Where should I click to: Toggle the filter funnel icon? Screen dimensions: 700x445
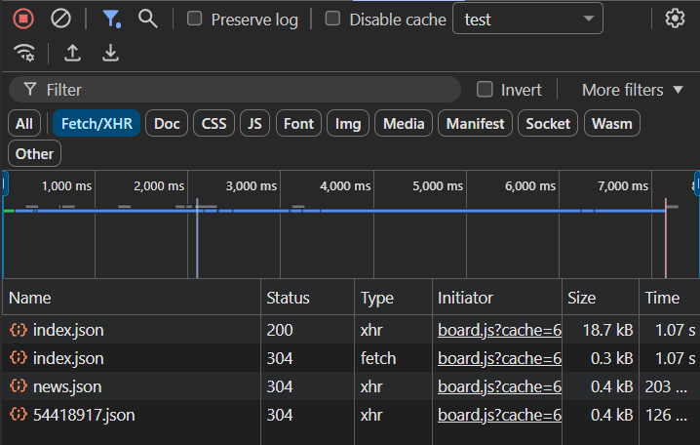(111, 19)
